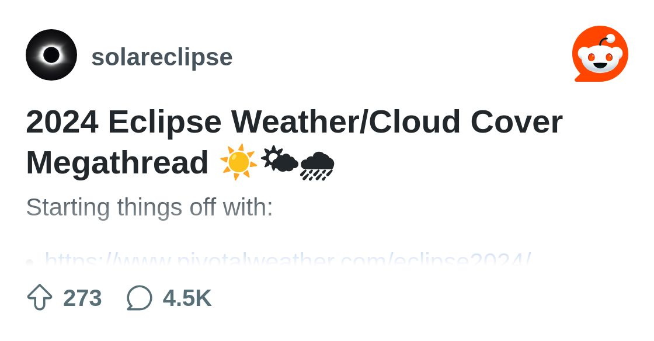Screen dimensions: 654x341
Task: Click the word "Cover" in the title
Action: (x=516, y=121)
